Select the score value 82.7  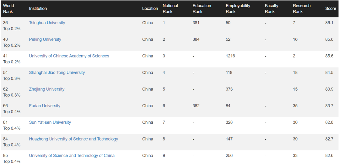click(329, 139)
